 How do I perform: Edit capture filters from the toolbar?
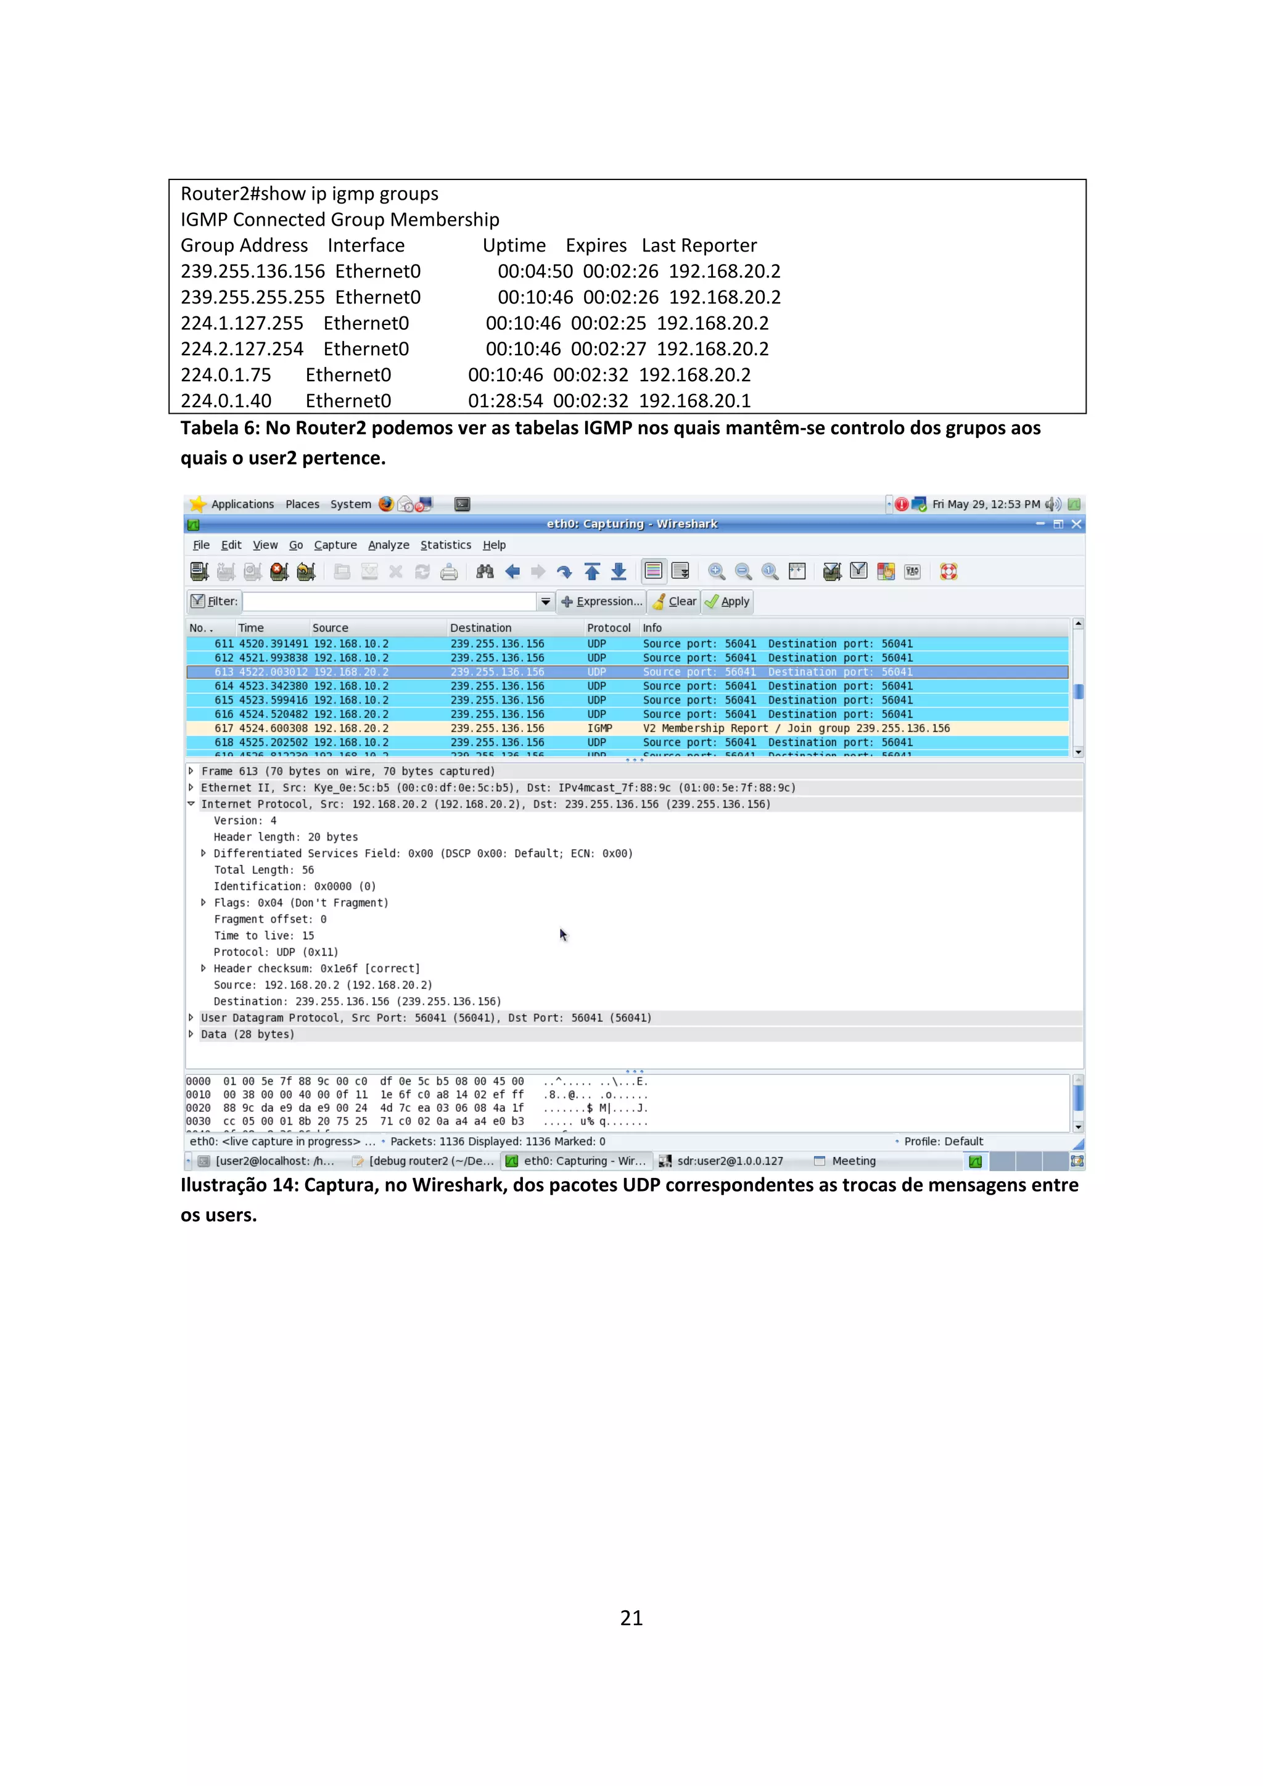[832, 572]
